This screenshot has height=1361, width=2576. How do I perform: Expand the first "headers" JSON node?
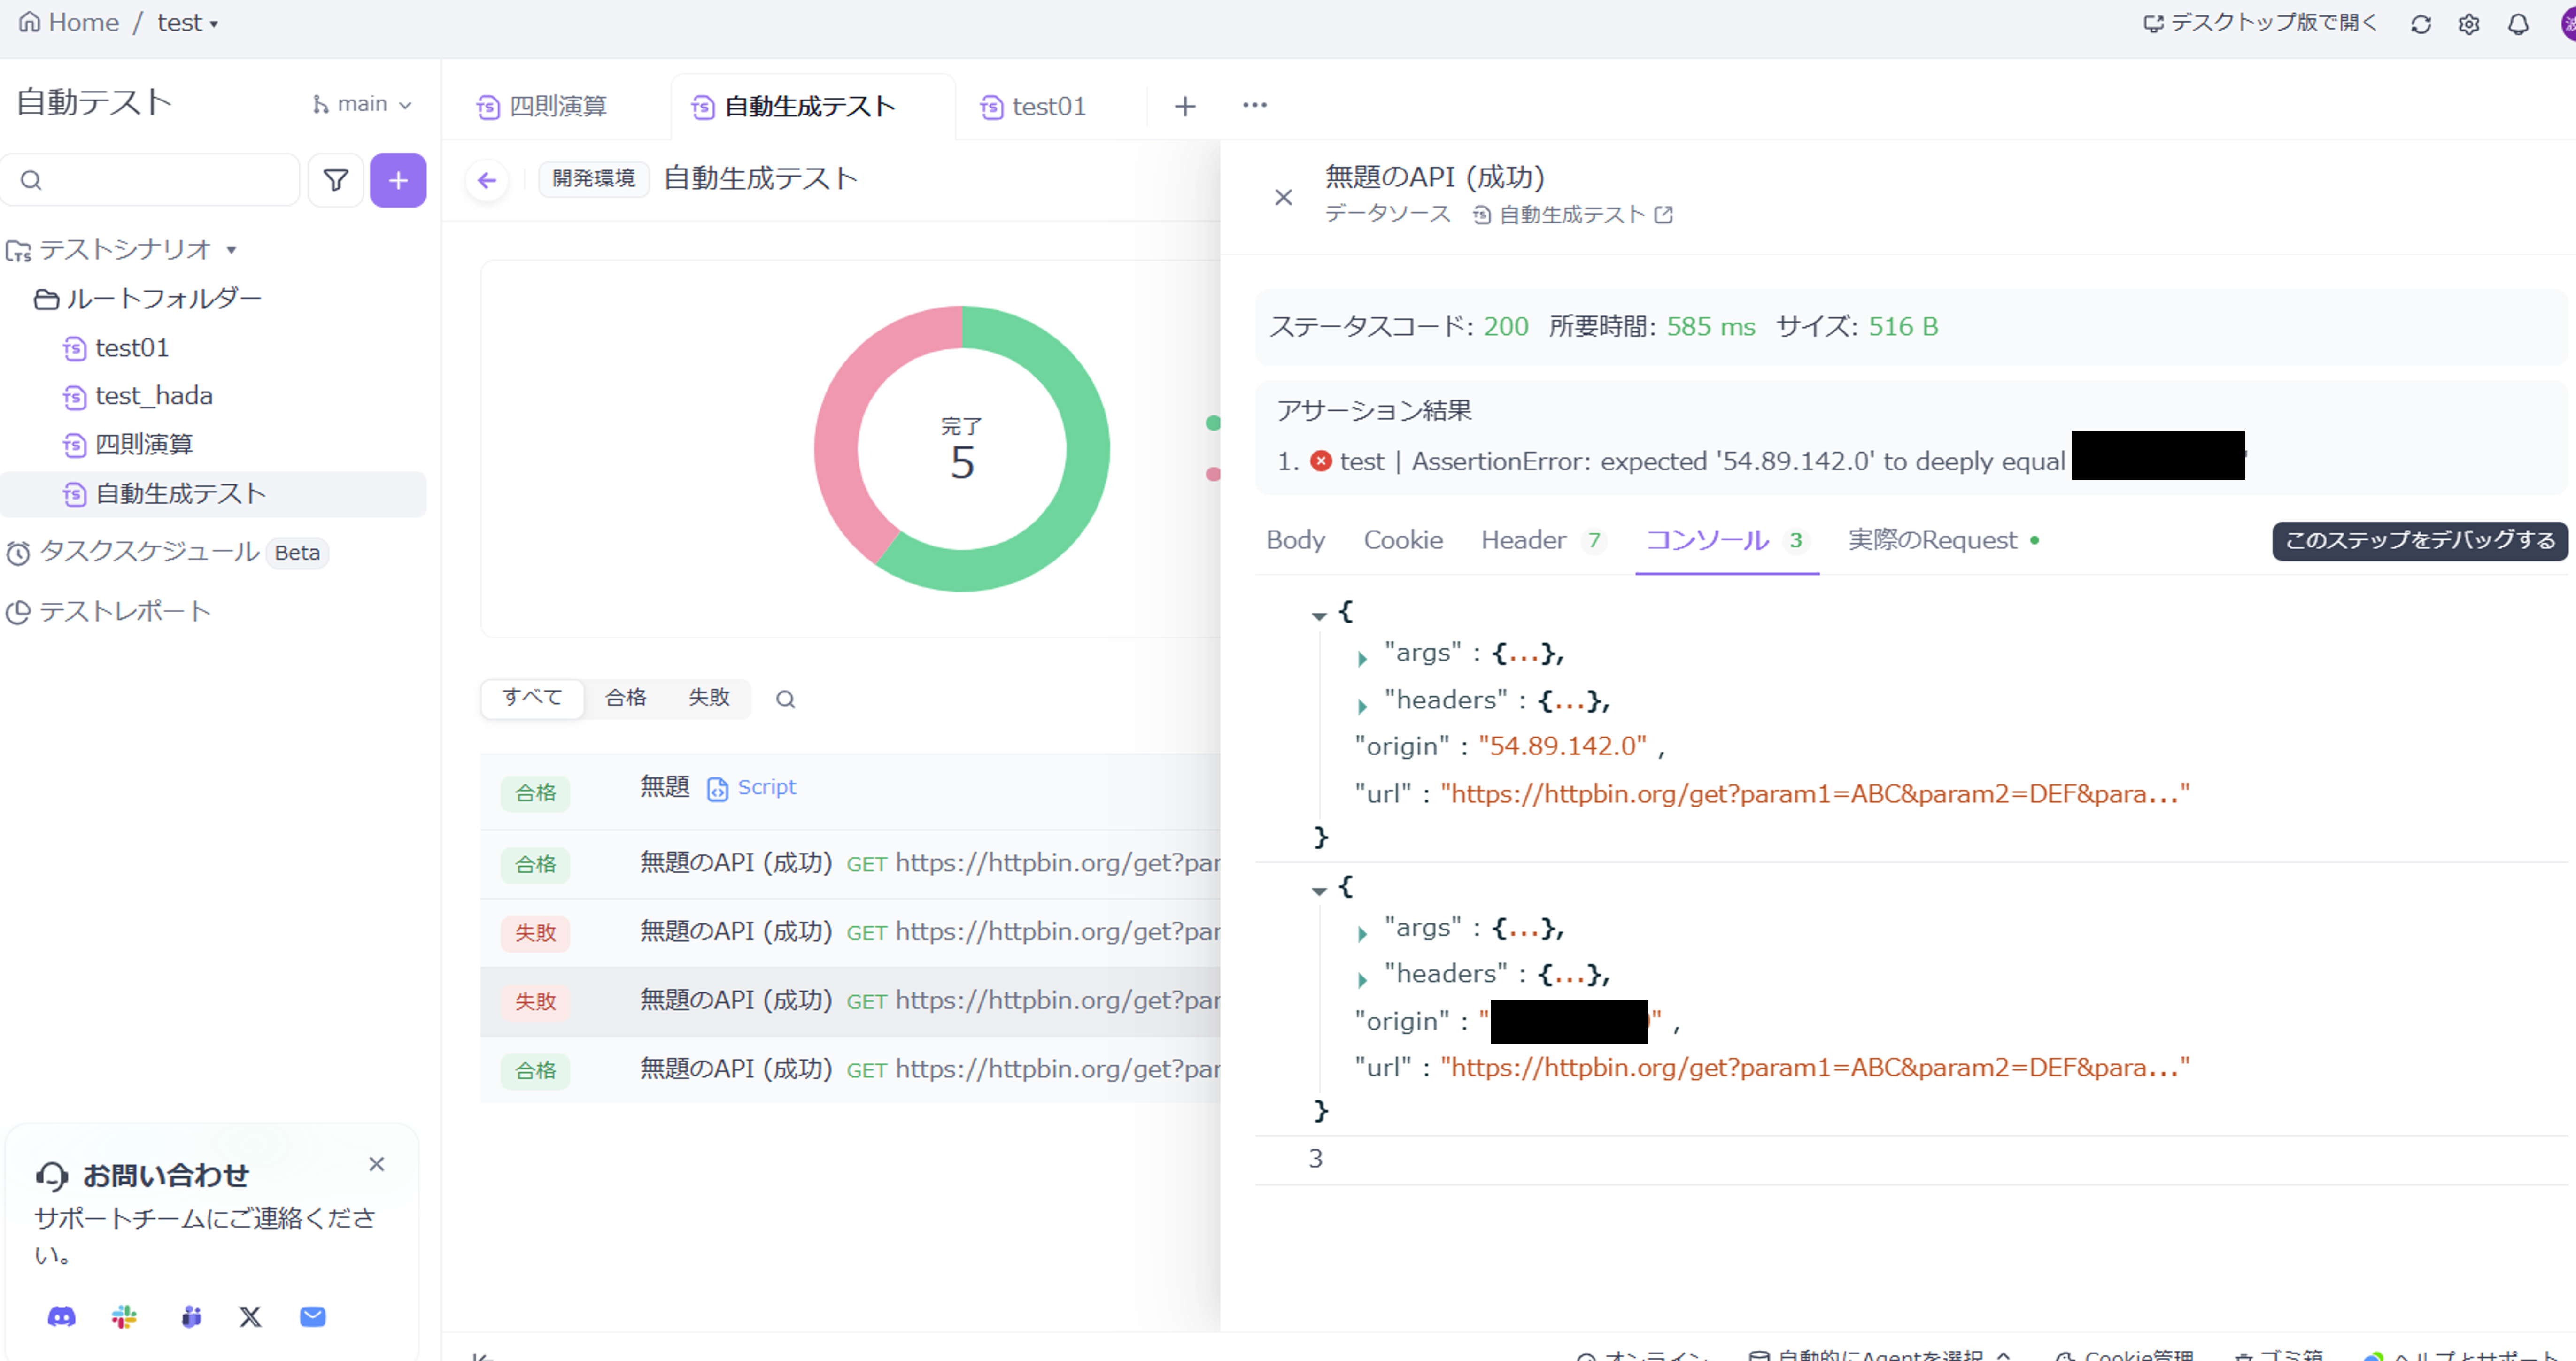[x=1362, y=706]
